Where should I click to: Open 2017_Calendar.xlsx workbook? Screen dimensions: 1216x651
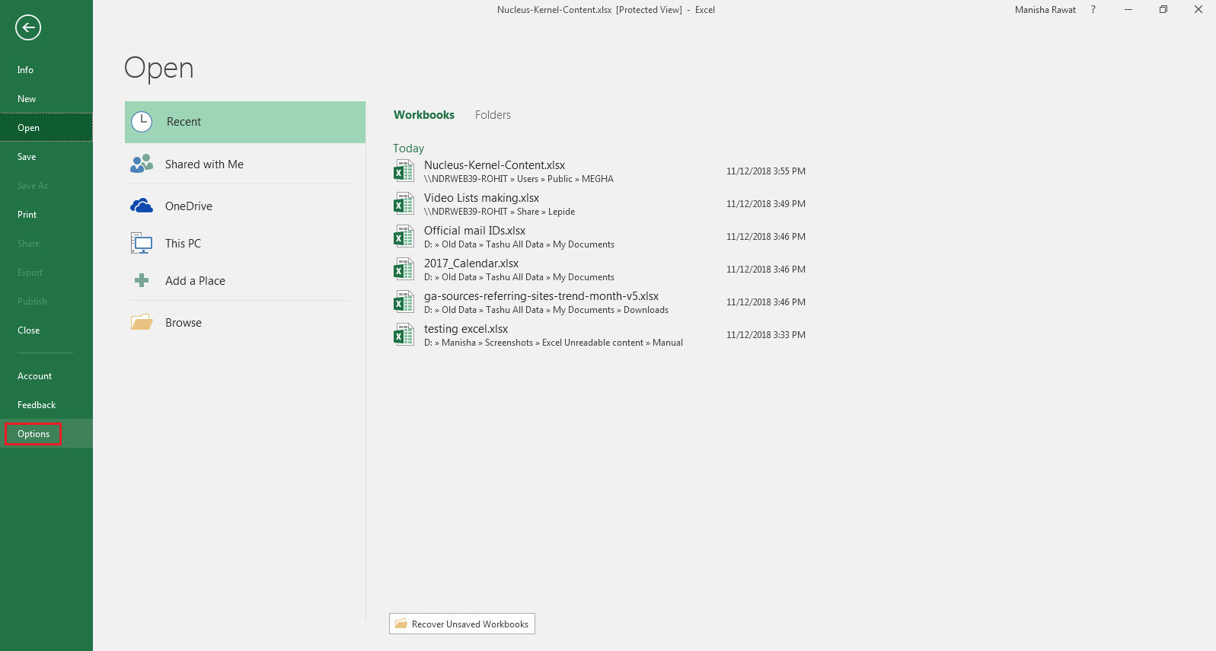[x=600, y=270]
